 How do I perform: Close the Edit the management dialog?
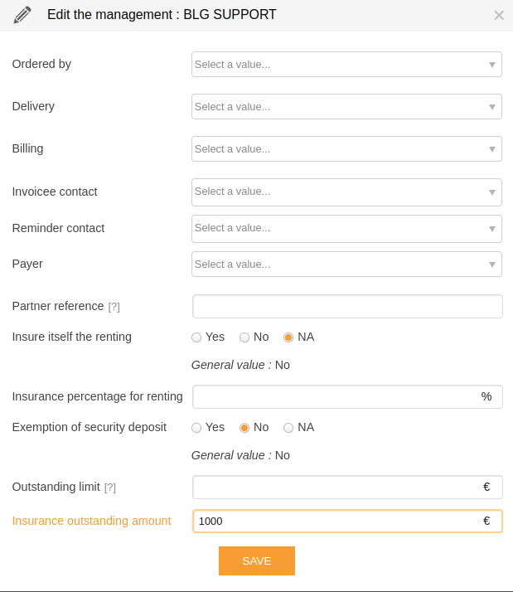pos(499,15)
